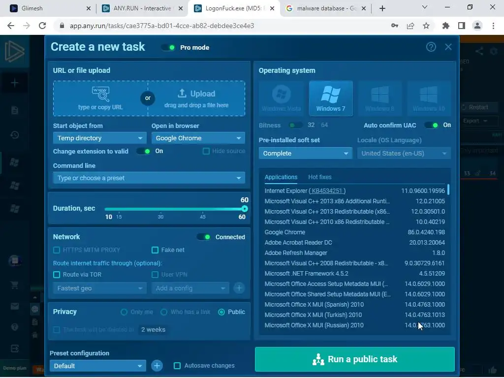Open help for Create a new task
Image resolution: width=504 pixels, height=378 pixels.
[x=431, y=47]
